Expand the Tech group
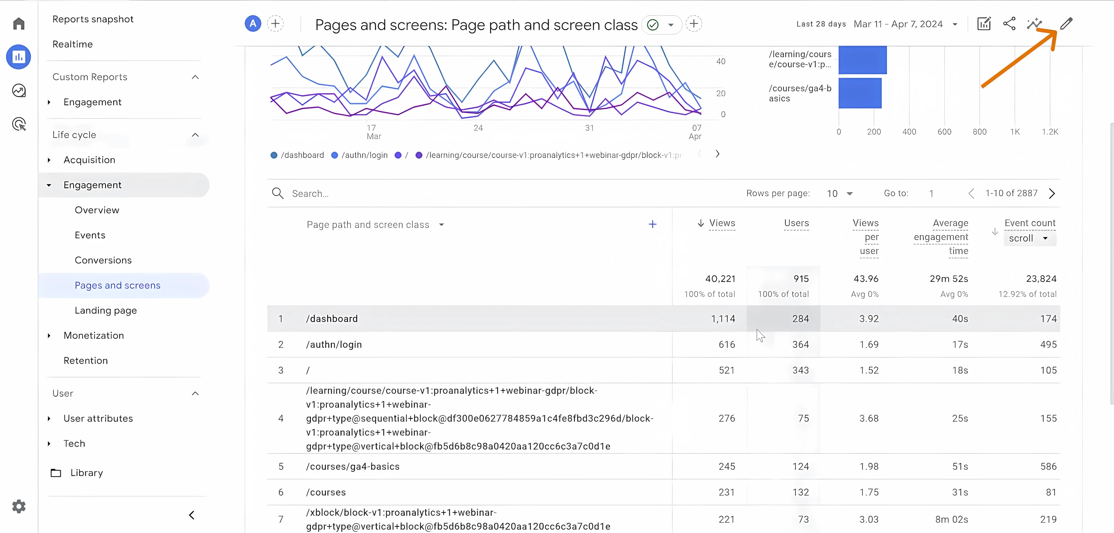Viewport: 1114px width, 533px height. tap(49, 444)
